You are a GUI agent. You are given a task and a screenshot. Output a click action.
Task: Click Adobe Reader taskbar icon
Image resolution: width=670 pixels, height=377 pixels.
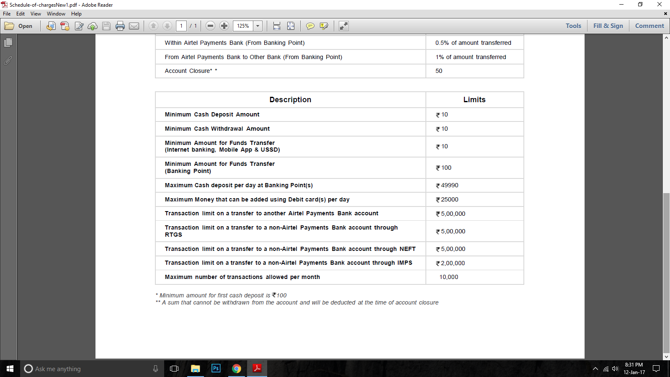pos(257,369)
